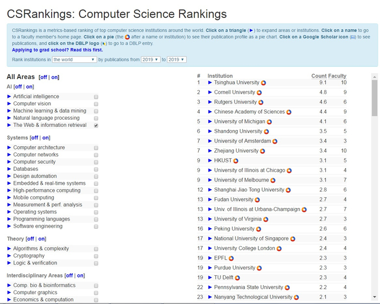This screenshot has width=380, height=304.
Task: Tick the Cryptography checkbox
Action: point(96,256)
